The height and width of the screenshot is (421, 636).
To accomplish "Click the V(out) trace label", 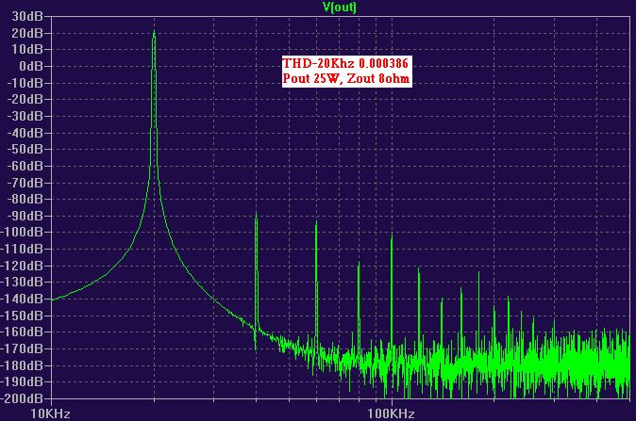I will click(x=339, y=7).
